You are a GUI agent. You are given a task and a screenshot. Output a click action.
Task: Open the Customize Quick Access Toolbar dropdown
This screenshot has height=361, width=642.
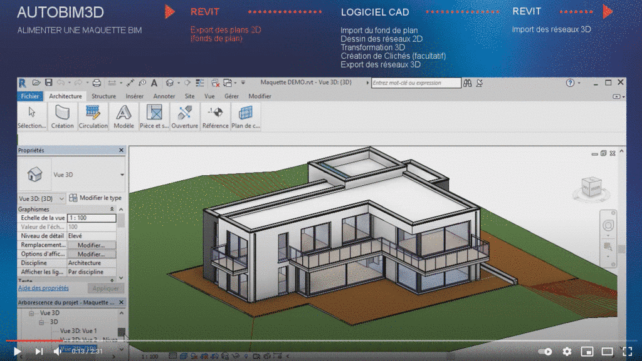[x=243, y=83]
